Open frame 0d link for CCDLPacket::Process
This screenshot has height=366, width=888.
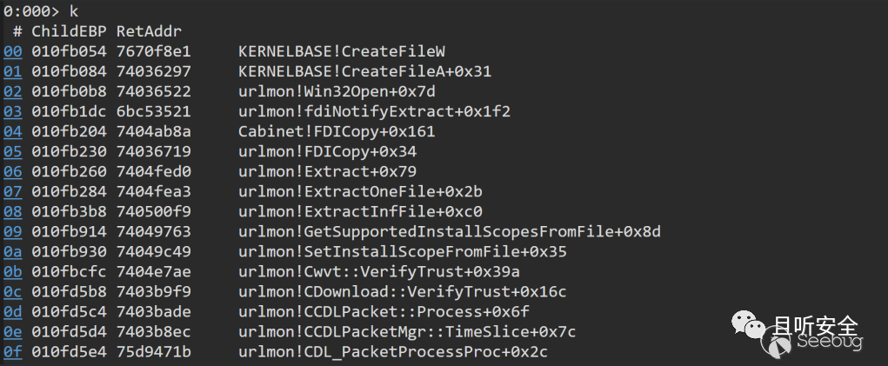(x=12, y=311)
